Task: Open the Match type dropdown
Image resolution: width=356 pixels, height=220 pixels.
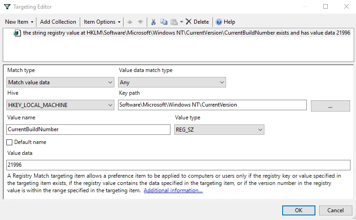Action: click(60, 82)
